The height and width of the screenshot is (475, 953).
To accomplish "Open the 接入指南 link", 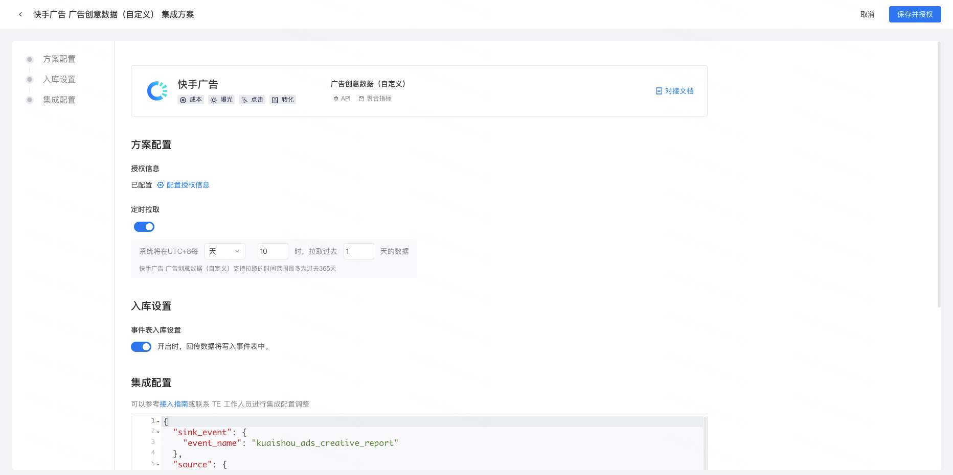I will point(174,404).
